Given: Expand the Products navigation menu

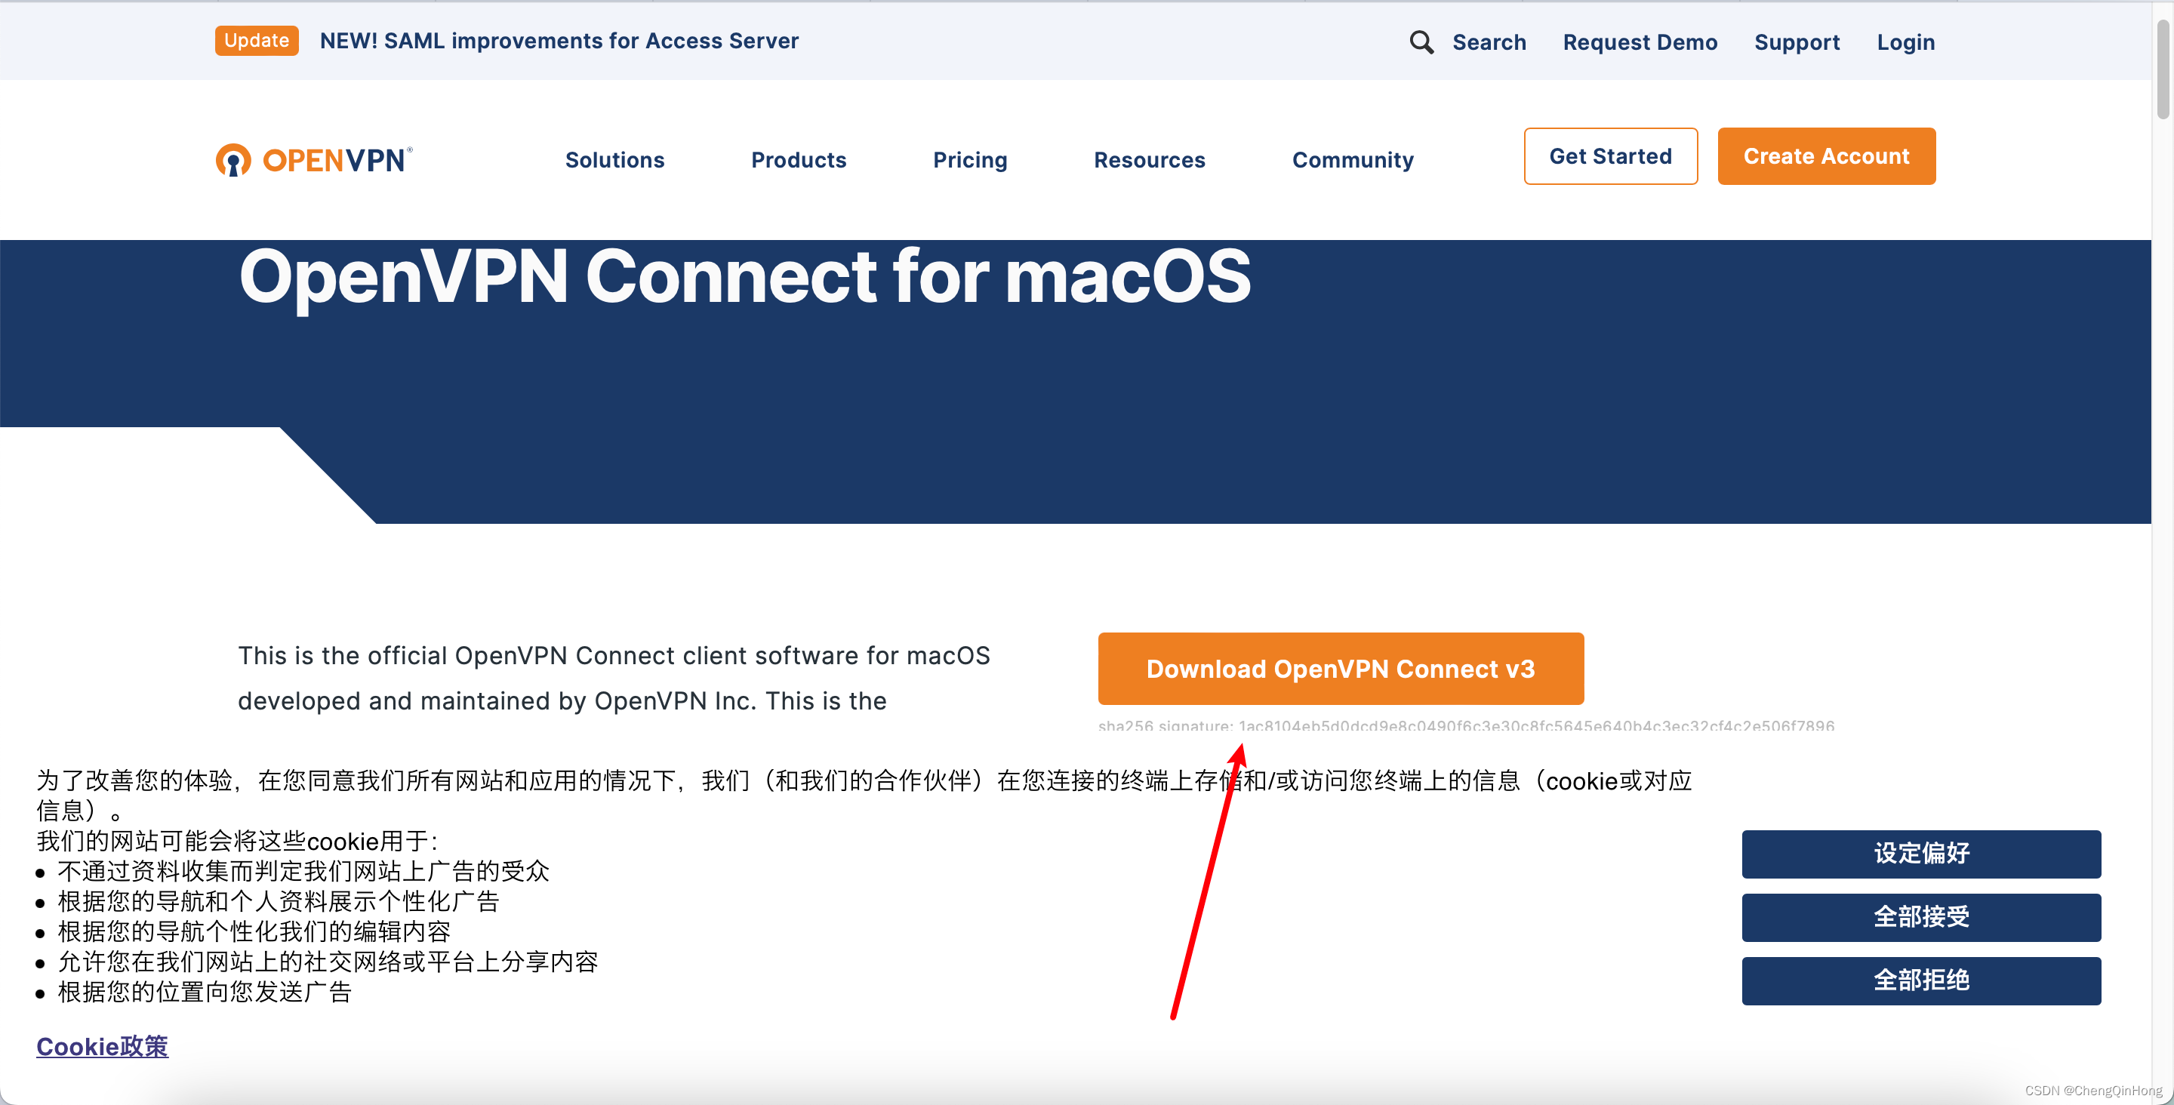Looking at the screenshot, I should click(797, 156).
